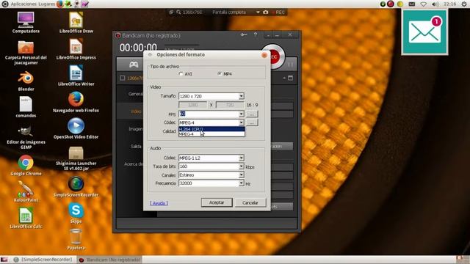Click clock showing 22:16
Image resolution: width=470 pixels, height=264 pixels.
pyautogui.click(x=450, y=4)
